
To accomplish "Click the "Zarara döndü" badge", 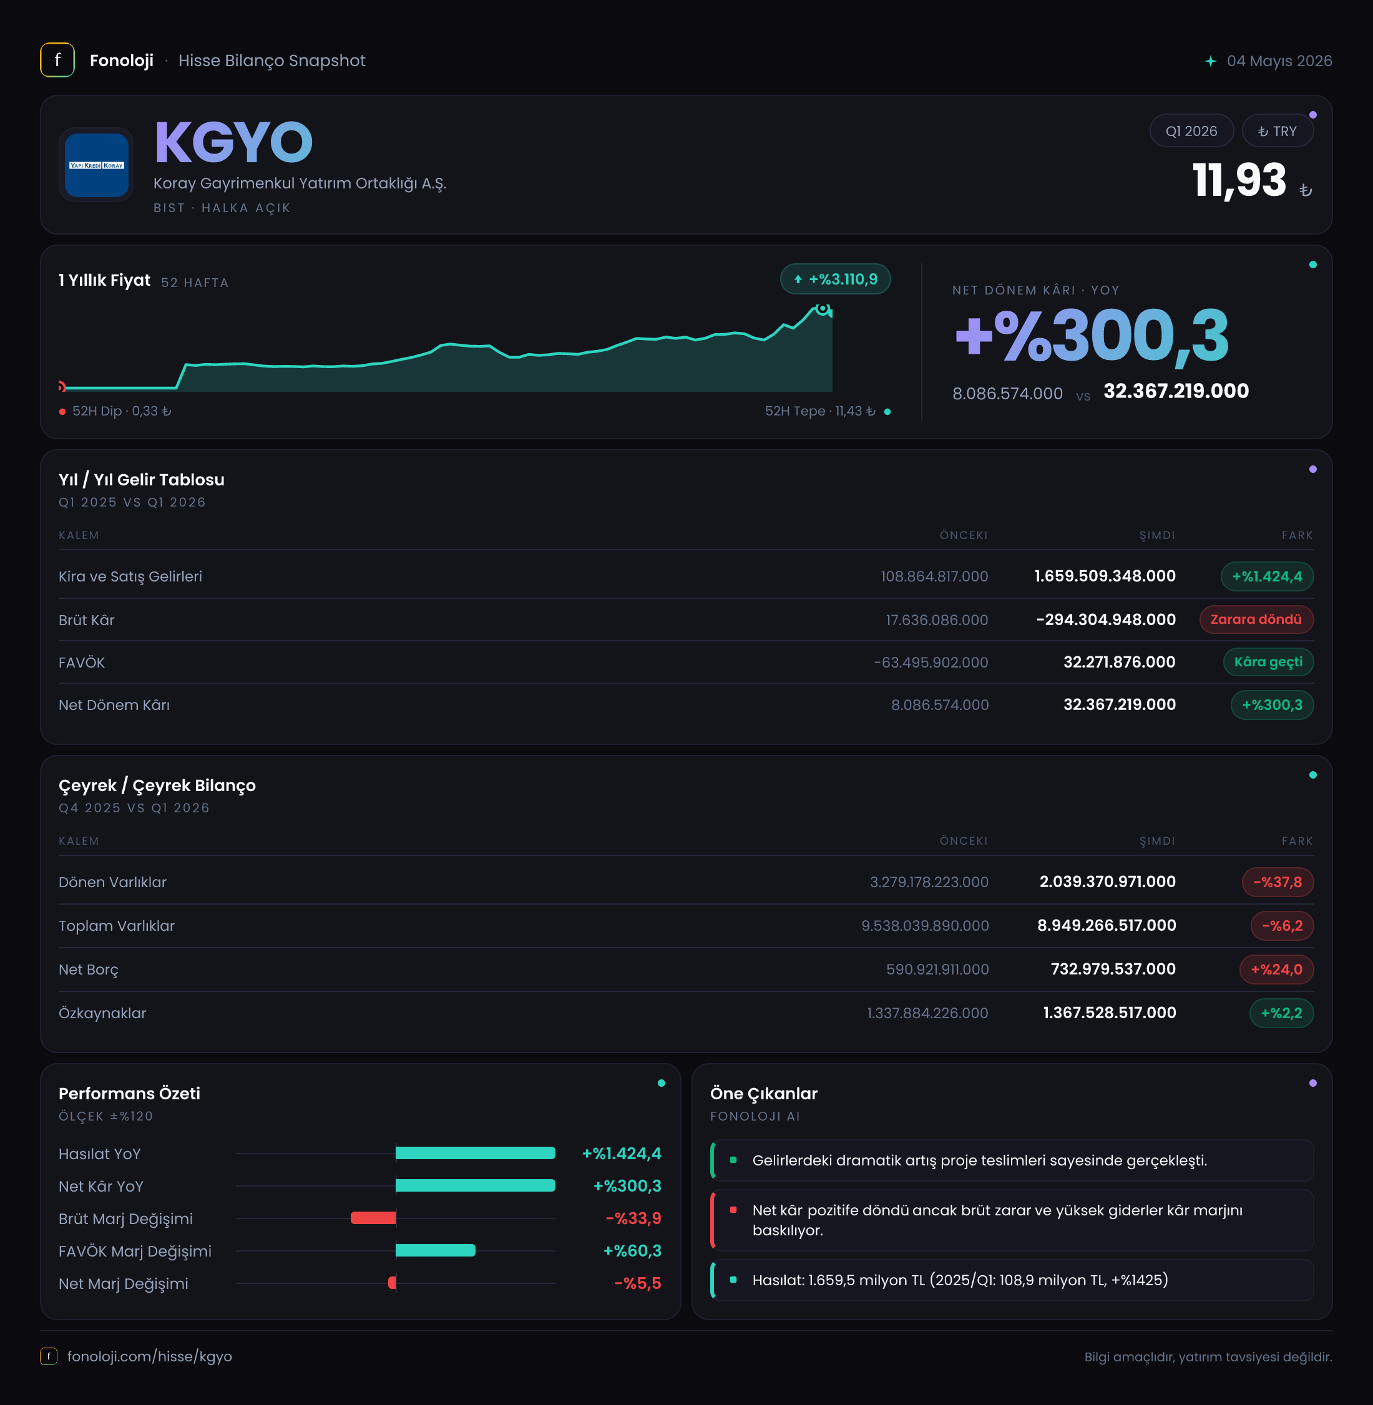I will click(1256, 620).
